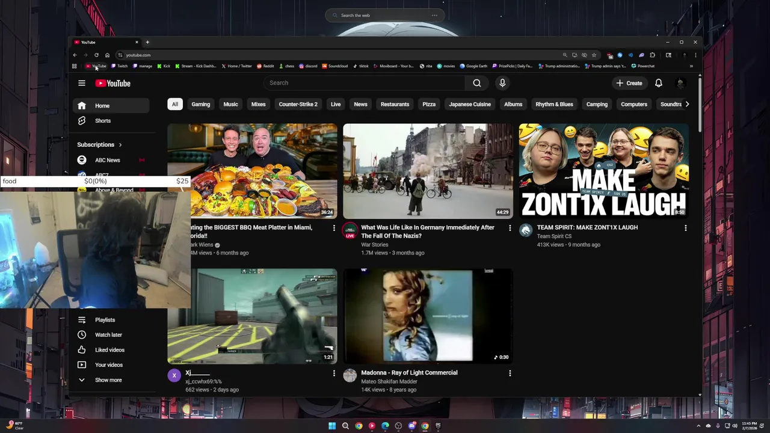Viewport: 770px width, 433px height.
Task: Click the YouTube search input field
Action: (x=364, y=83)
